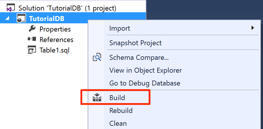Select the Solution 'TutorialDB' root node

[x=67, y=8]
